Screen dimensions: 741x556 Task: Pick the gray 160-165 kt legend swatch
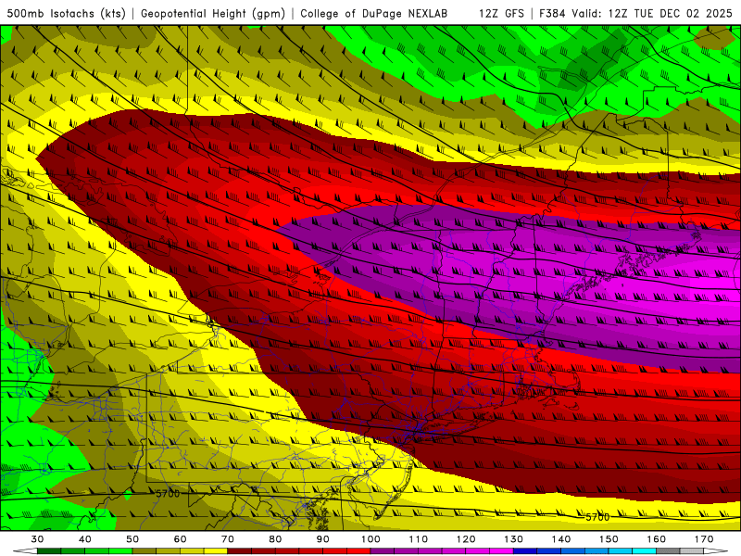[668, 551]
